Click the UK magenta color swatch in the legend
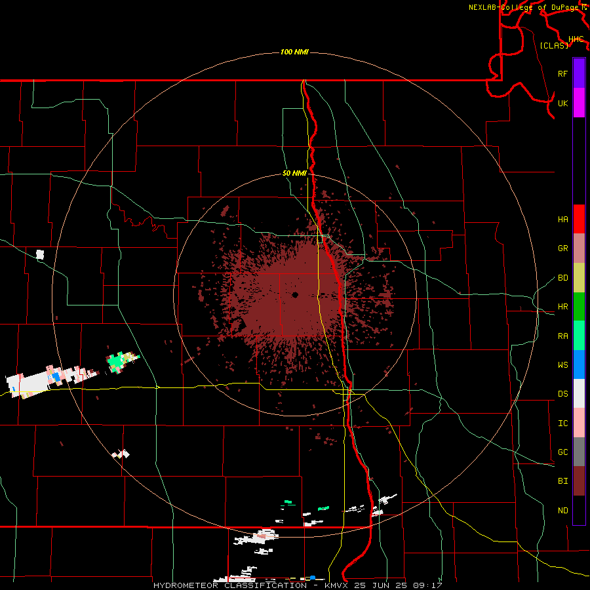Image resolution: width=590 pixels, height=590 pixels. (579, 103)
